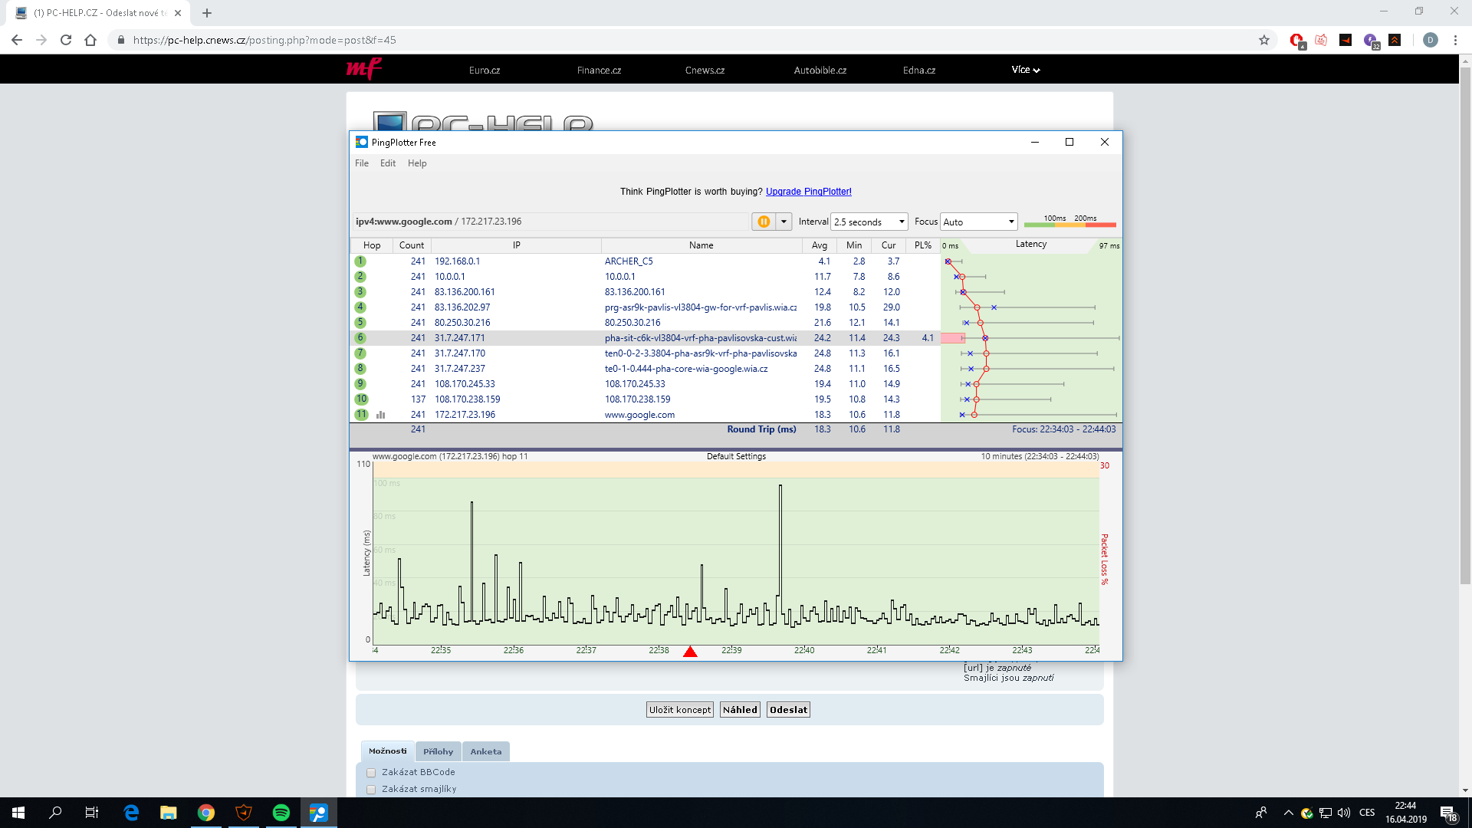The height and width of the screenshot is (828, 1472).
Task: Open File Explorer from the taskbar
Action: (x=168, y=813)
